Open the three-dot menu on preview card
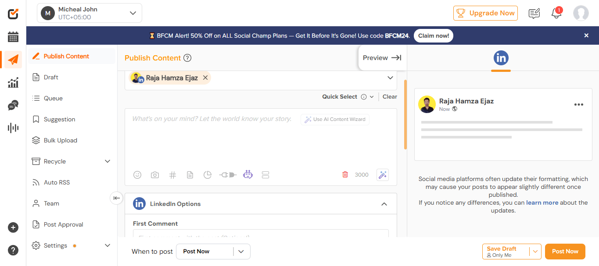 click(579, 105)
